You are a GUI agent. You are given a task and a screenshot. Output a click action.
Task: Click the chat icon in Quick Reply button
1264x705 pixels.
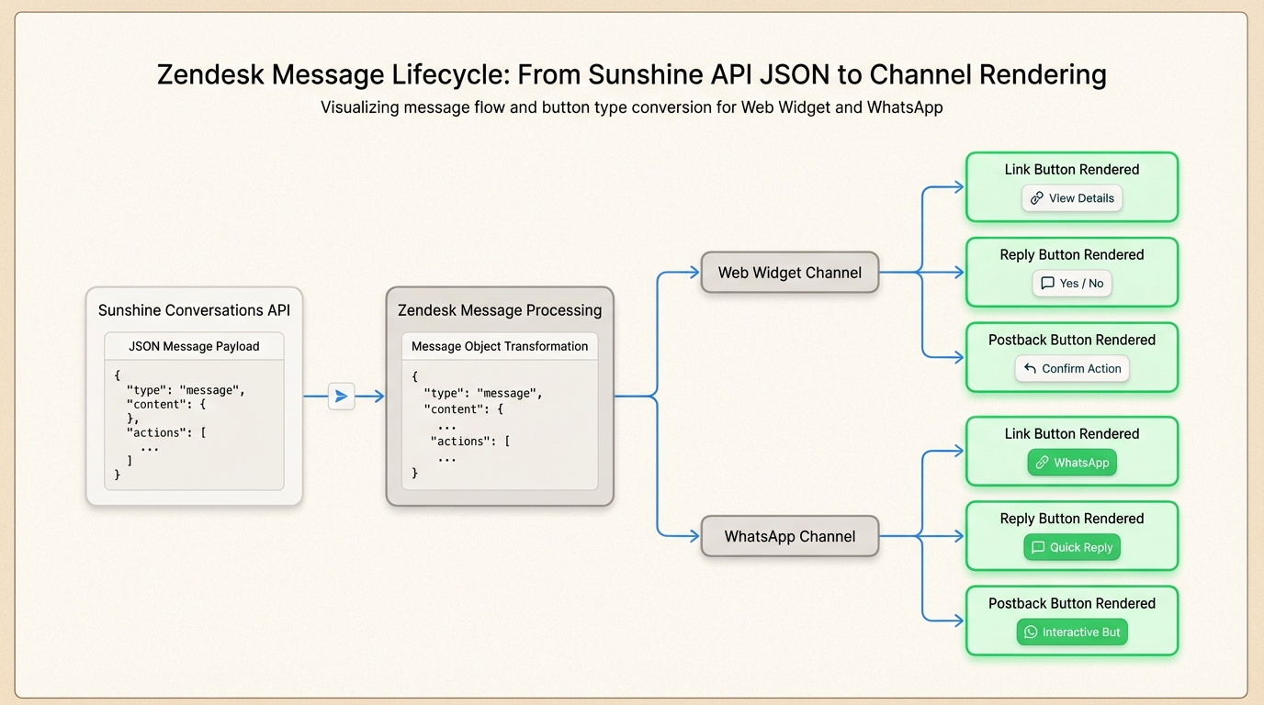(x=1038, y=548)
